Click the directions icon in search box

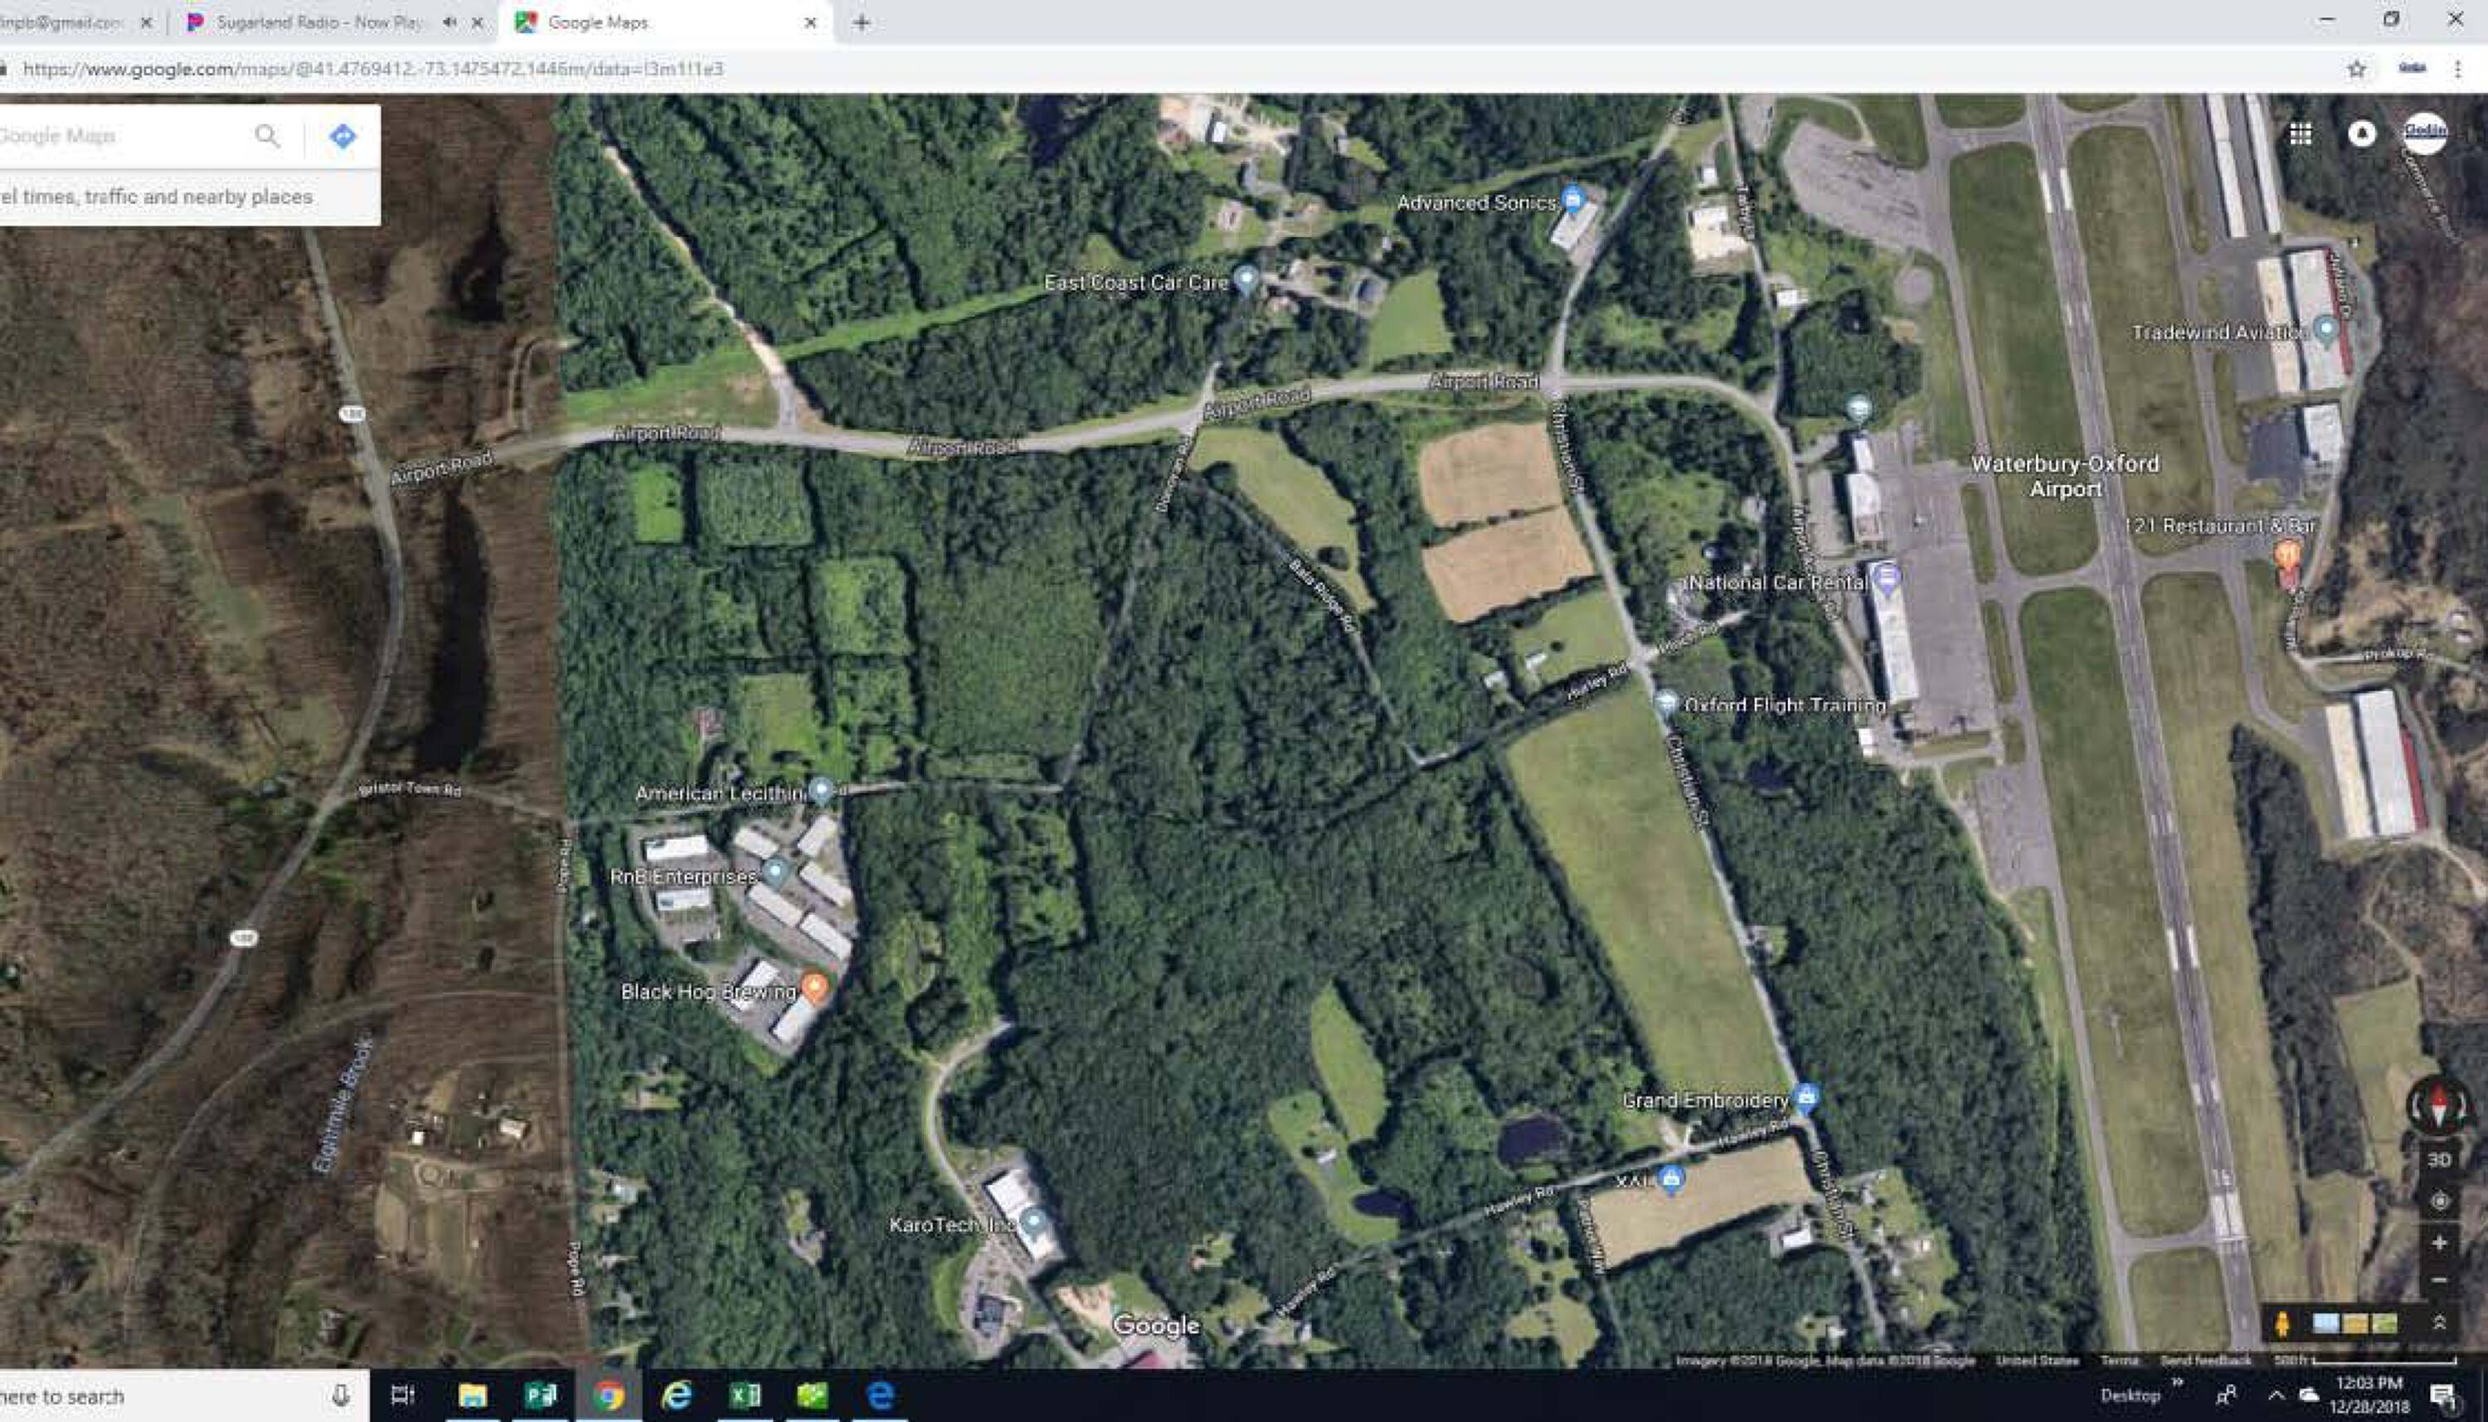point(342,136)
